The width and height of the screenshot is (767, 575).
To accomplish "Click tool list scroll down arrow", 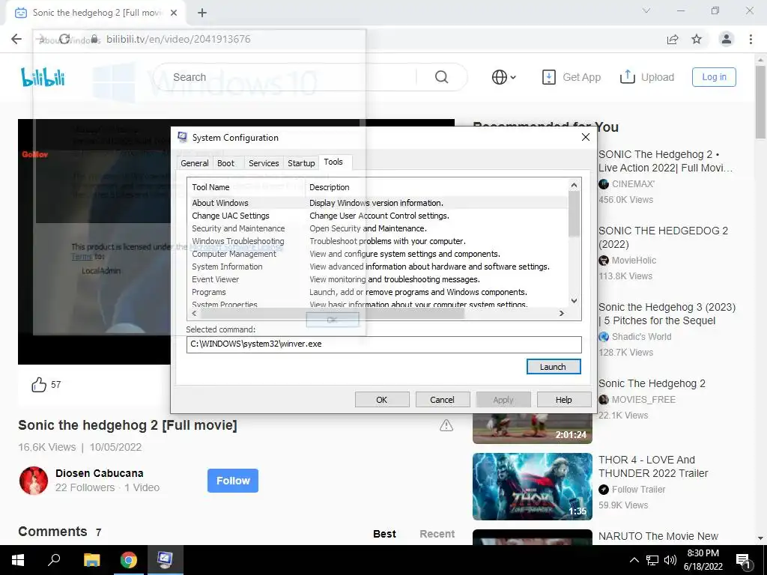I will pos(575,301).
